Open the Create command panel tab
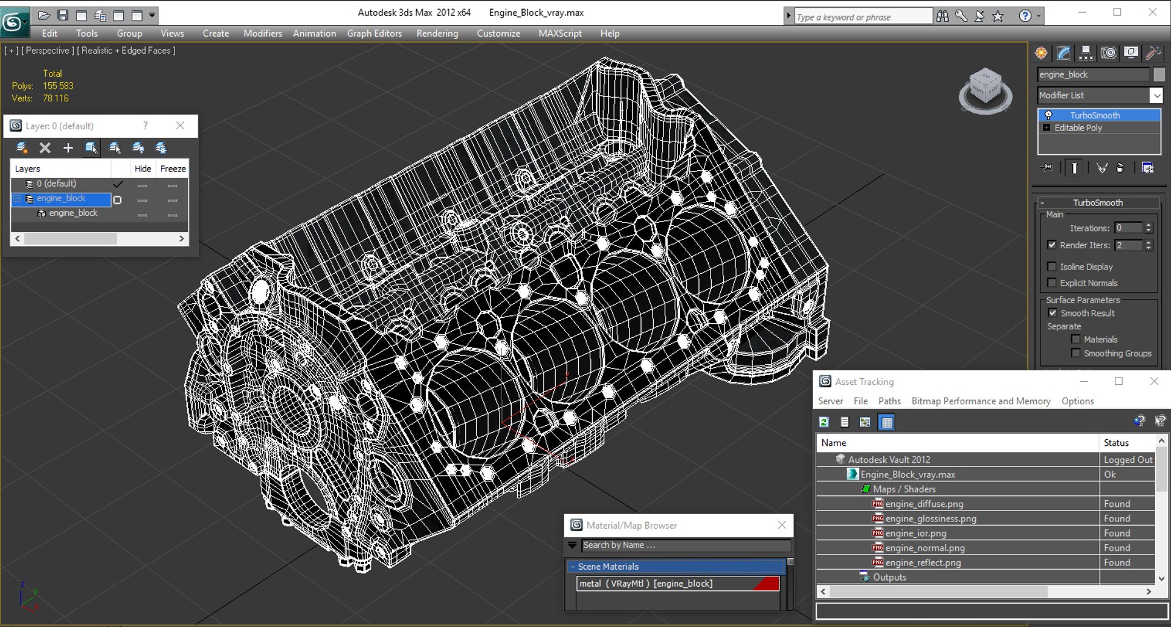Image resolution: width=1171 pixels, height=627 pixels. click(x=1041, y=53)
